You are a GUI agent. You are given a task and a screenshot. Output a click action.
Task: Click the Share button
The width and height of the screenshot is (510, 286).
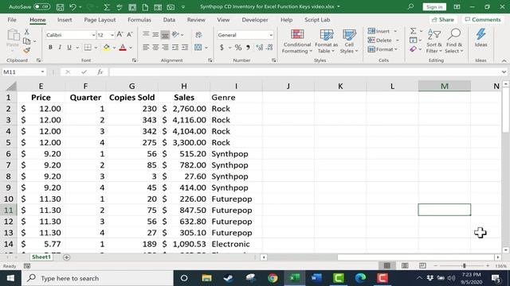pos(443,20)
